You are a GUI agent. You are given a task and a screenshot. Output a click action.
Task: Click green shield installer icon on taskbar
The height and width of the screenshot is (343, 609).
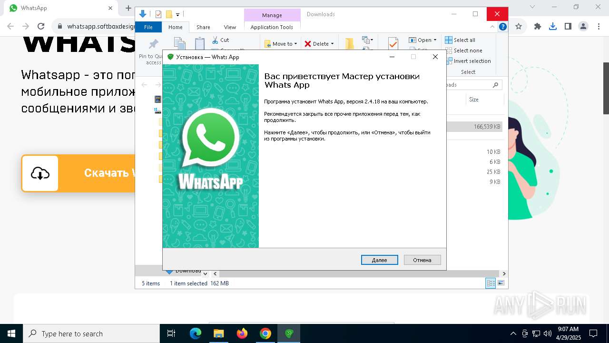tap(289, 333)
